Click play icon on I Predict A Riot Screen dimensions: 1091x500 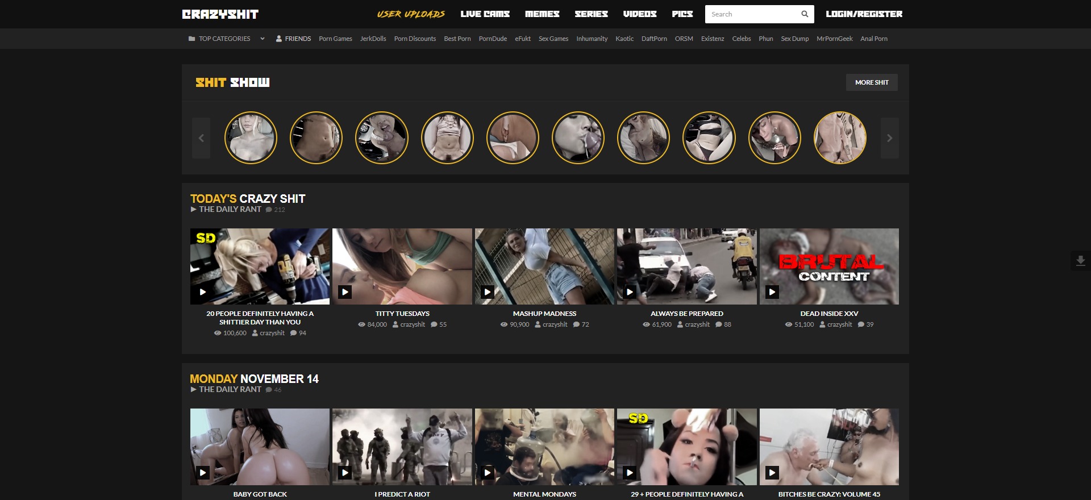coord(345,472)
